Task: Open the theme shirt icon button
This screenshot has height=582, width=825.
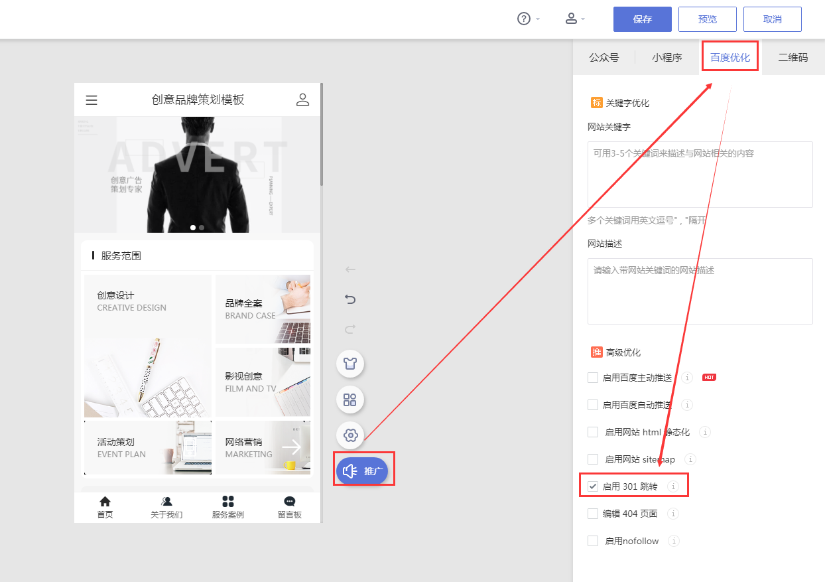Action: 350,364
